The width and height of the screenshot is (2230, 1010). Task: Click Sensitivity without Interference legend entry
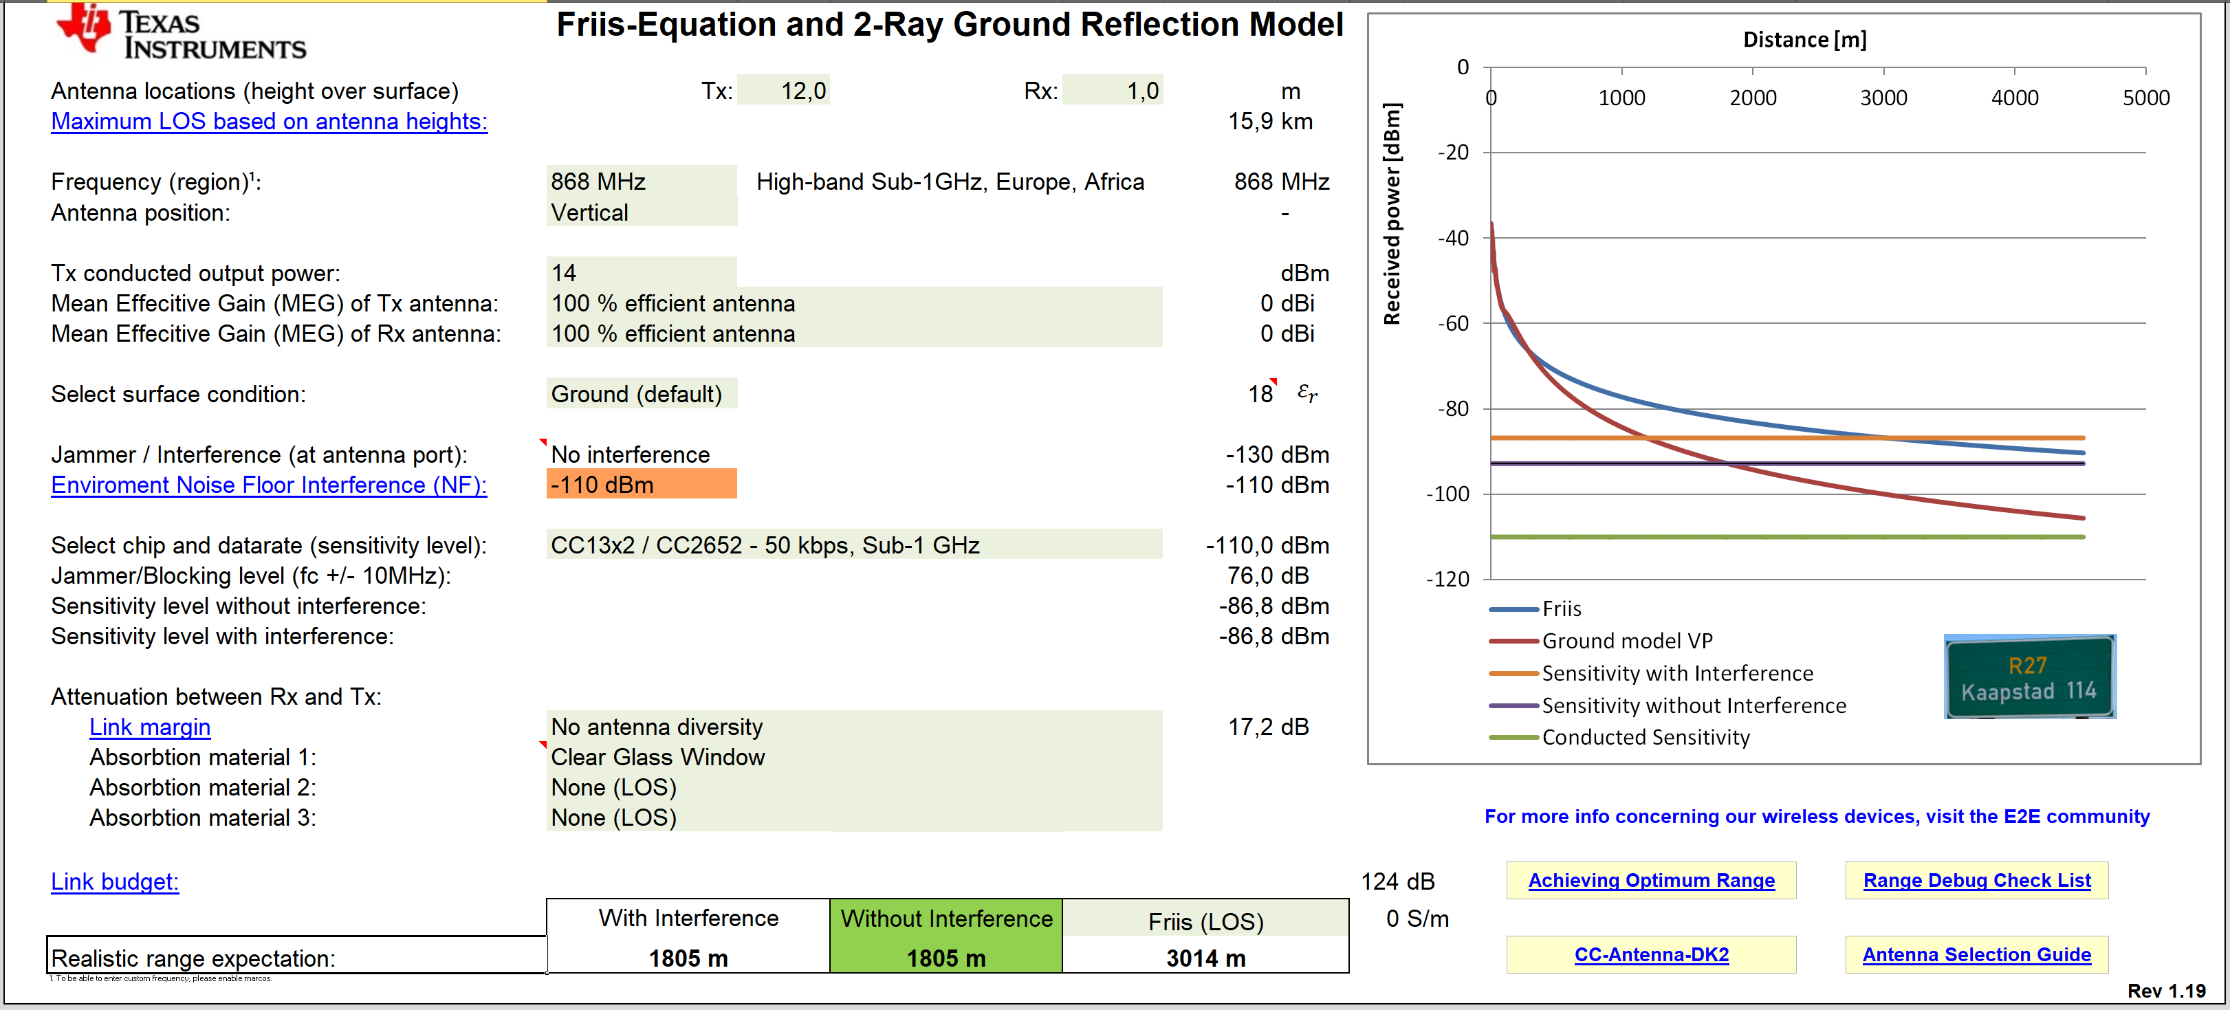(1668, 705)
